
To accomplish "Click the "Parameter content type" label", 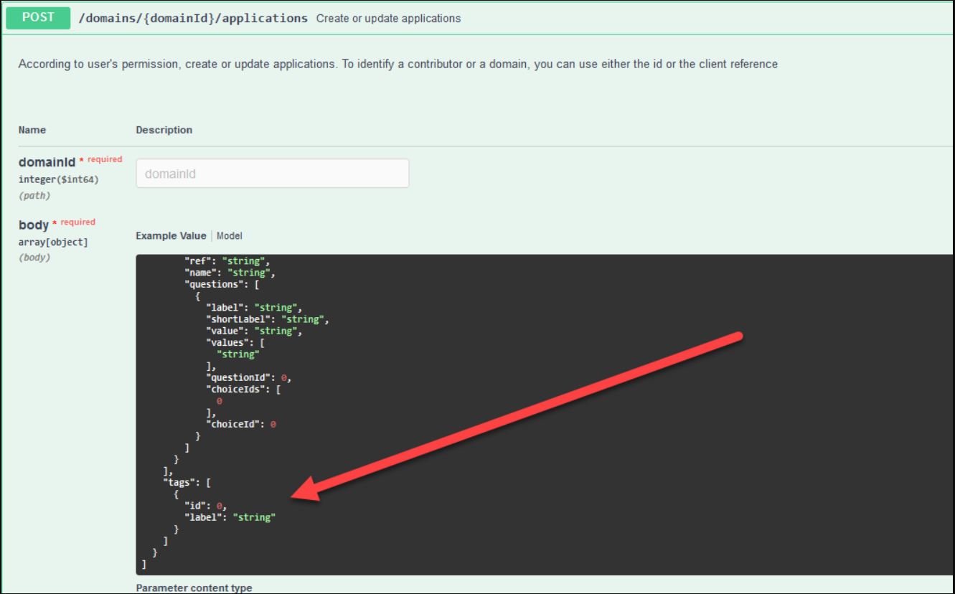I will pos(194,588).
